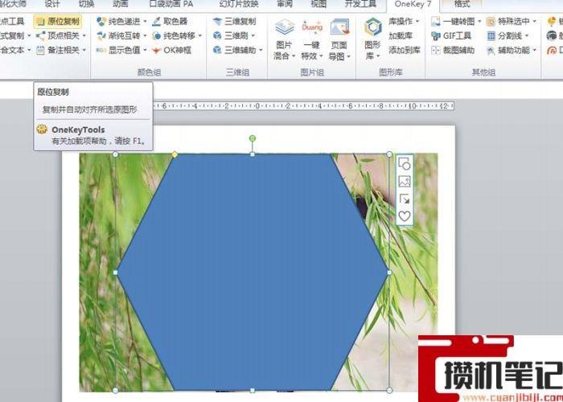
Task: Expand the 顶点相关 dropdown
Action: pos(84,36)
